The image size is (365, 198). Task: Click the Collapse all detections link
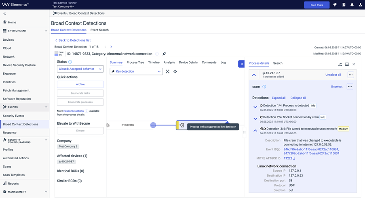298,98
